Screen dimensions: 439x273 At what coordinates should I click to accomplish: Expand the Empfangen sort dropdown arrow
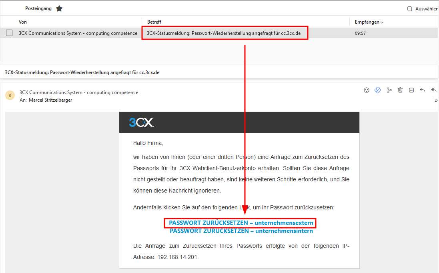382,22
